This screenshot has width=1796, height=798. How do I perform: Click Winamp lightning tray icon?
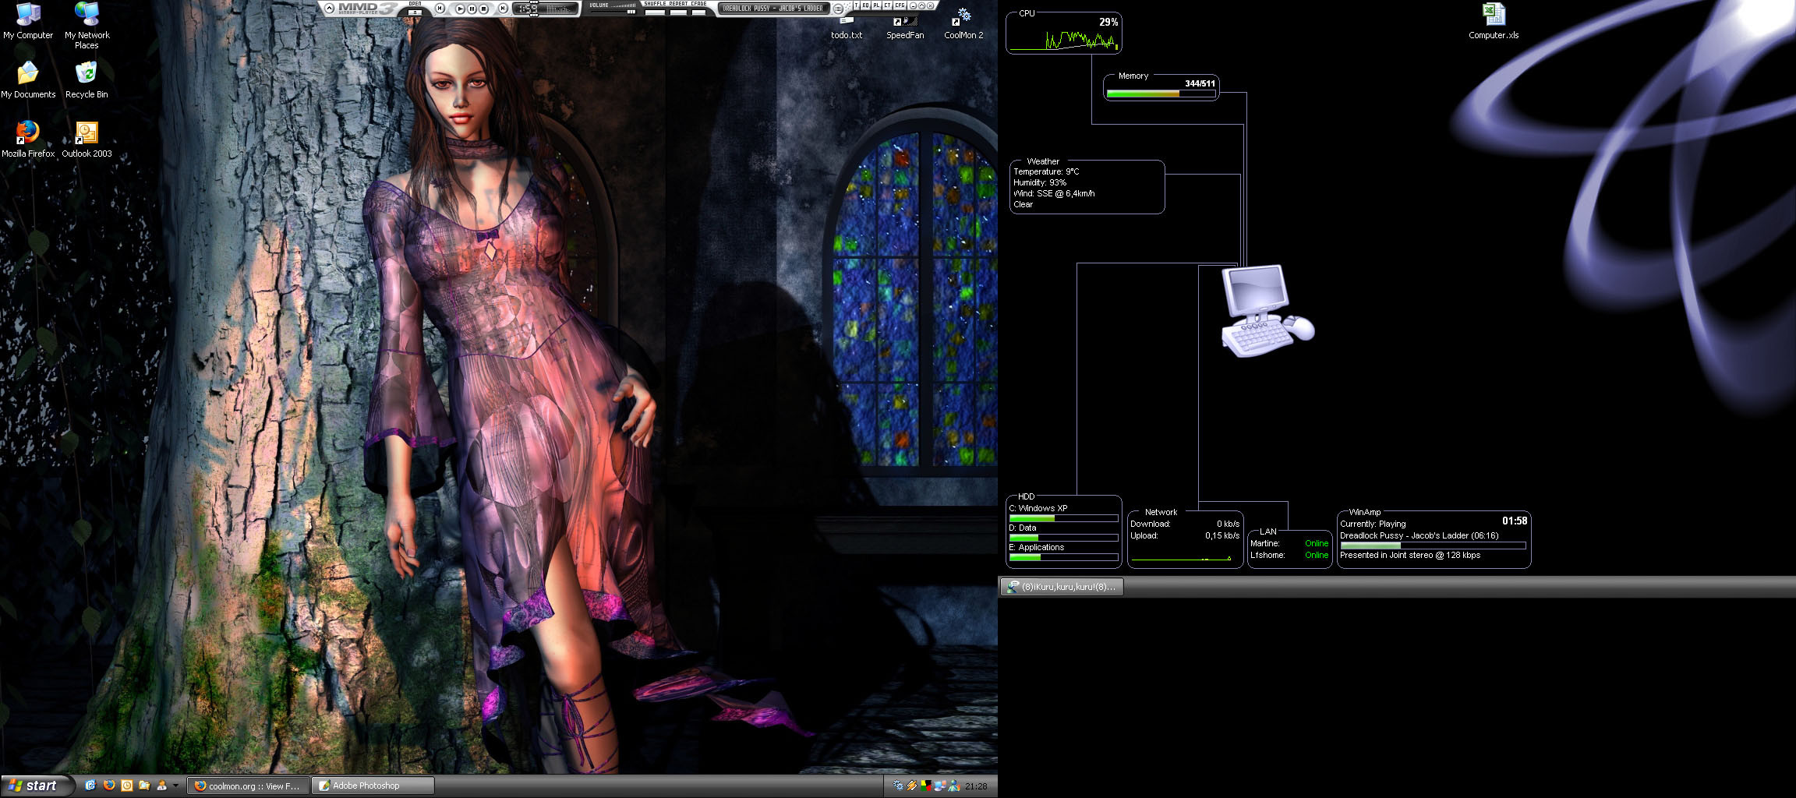911,786
